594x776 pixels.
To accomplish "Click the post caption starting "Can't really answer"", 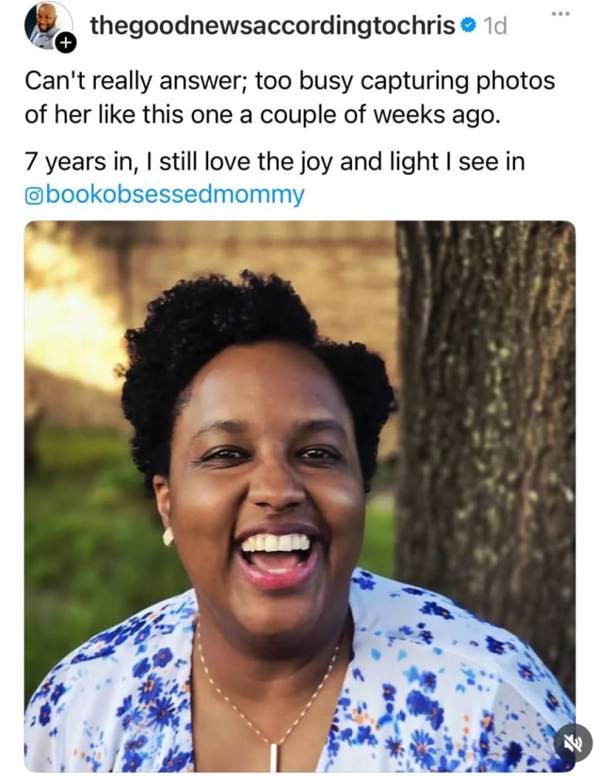I will 290,98.
